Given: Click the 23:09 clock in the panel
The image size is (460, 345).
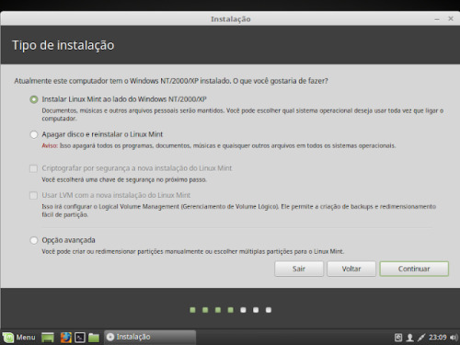Looking at the screenshot, I should 438,338.
